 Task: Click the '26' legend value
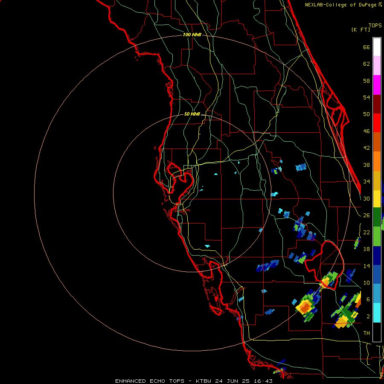(367, 215)
